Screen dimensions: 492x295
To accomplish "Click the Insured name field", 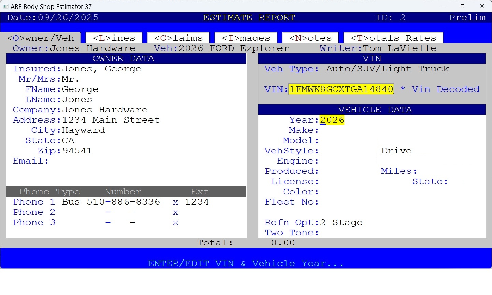I will pyautogui.click(x=101, y=69).
